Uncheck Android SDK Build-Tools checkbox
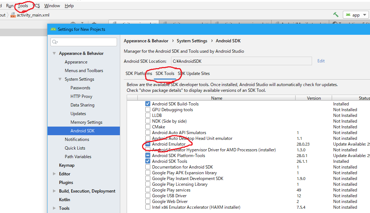Image resolution: width=370 pixels, height=213 pixels. [x=148, y=104]
